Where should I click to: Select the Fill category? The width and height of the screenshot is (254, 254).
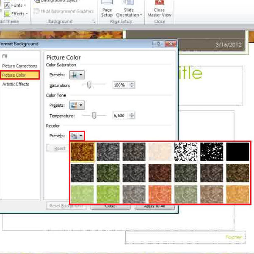tap(5, 56)
